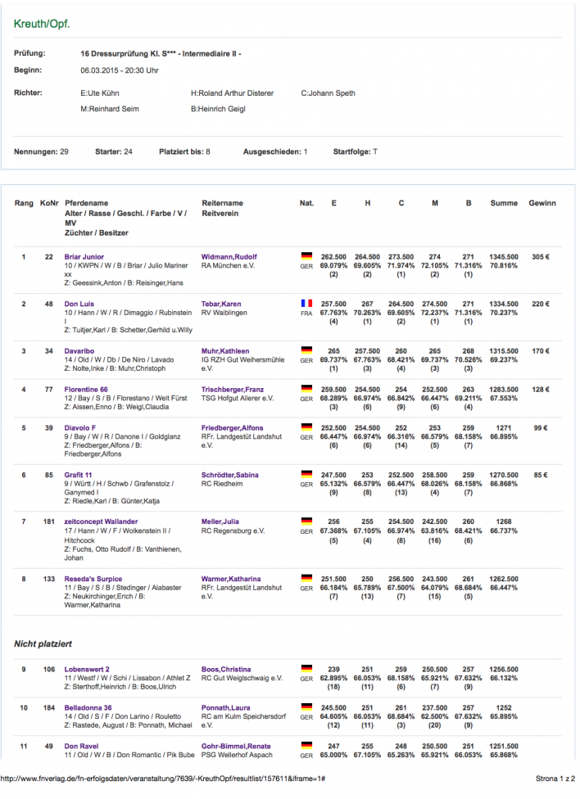Image resolution: width=580 pixels, height=799 pixels.
Task: Click the Reseda's Surpice horse name
Action: (x=93, y=579)
